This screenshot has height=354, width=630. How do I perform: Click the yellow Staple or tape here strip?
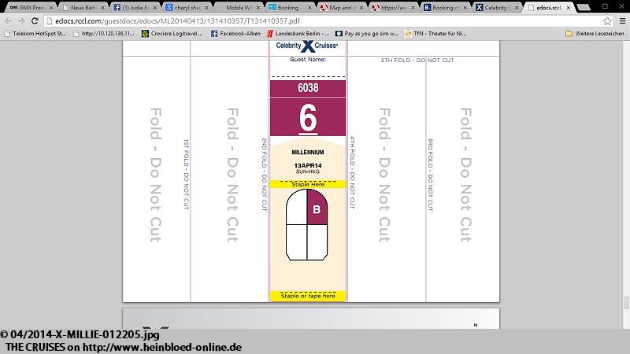[x=308, y=296]
